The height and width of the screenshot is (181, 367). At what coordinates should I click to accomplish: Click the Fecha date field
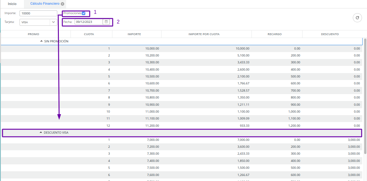point(89,22)
